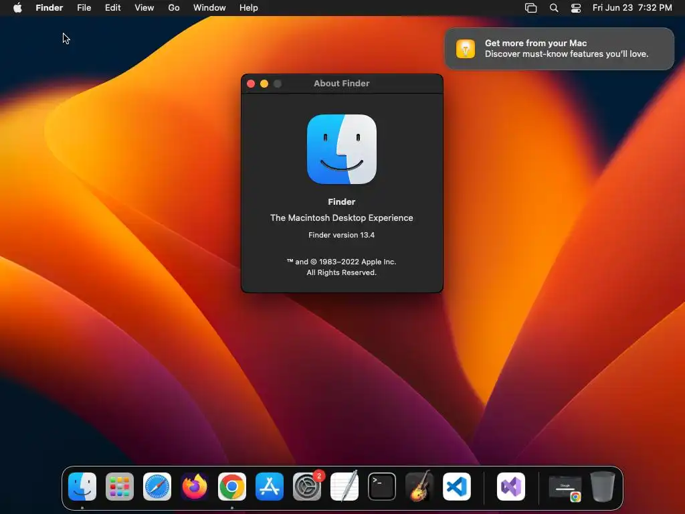The height and width of the screenshot is (514, 685).
Task: Open the Help menu
Action: (x=249, y=8)
